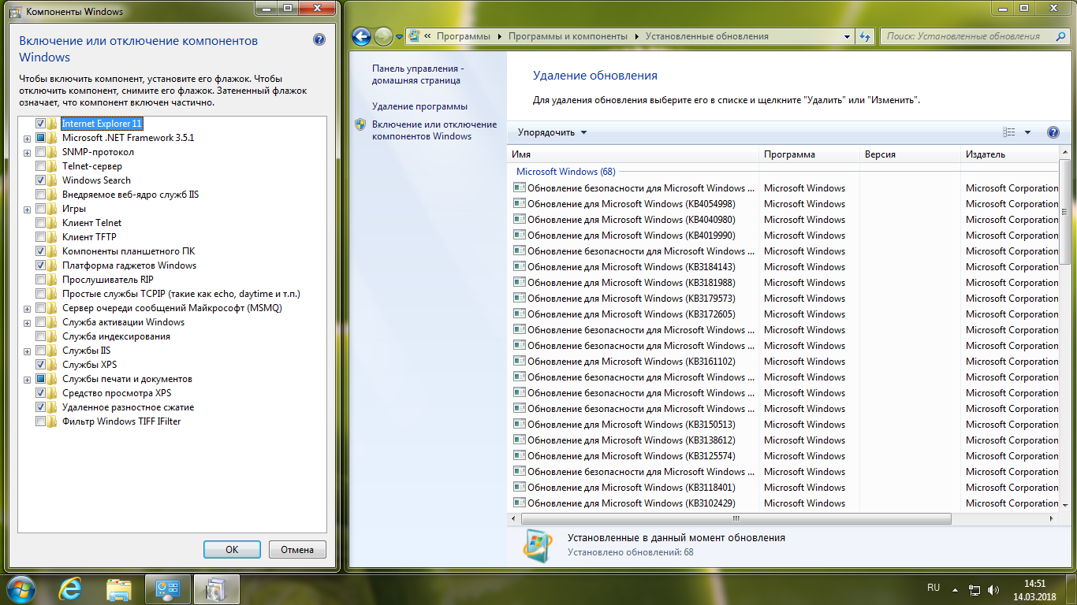The image size is (1077, 605).
Task: Sort updates by the Имя column header
Action: point(633,154)
